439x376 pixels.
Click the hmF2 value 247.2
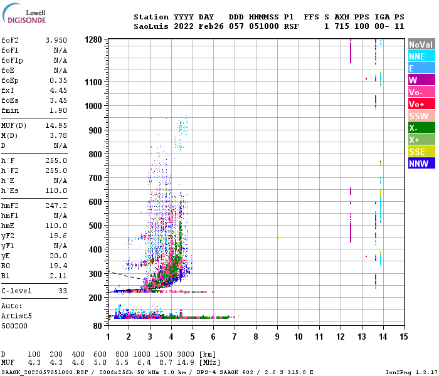pos(56,206)
